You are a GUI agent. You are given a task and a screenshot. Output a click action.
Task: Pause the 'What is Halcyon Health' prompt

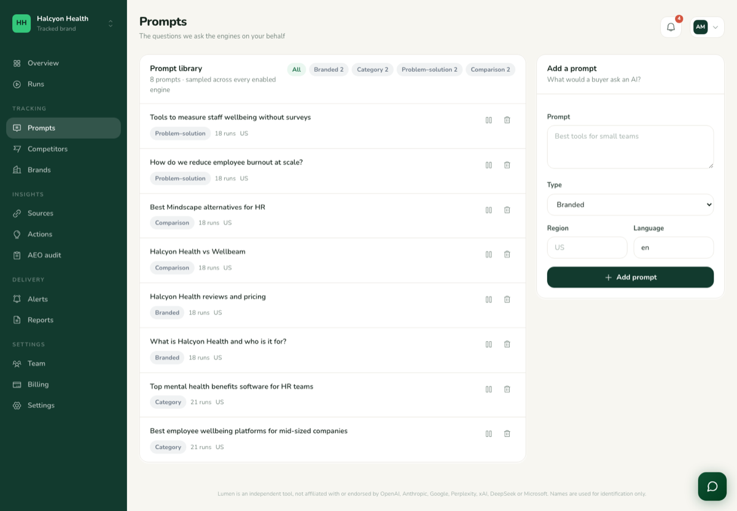coord(489,344)
